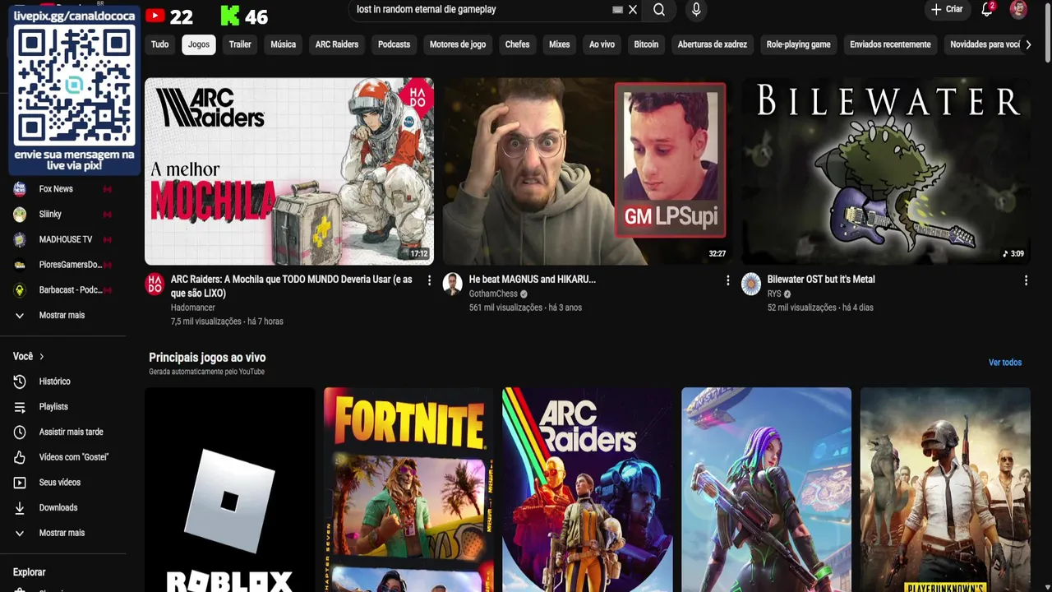The height and width of the screenshot is (592, 1052).
Task: Clear the search query with X
Action: [633, 10]
